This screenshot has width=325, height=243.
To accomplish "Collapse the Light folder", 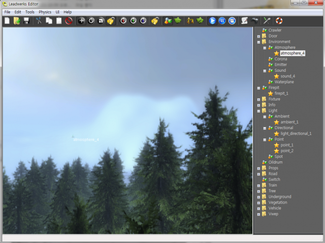I will 258,110.
